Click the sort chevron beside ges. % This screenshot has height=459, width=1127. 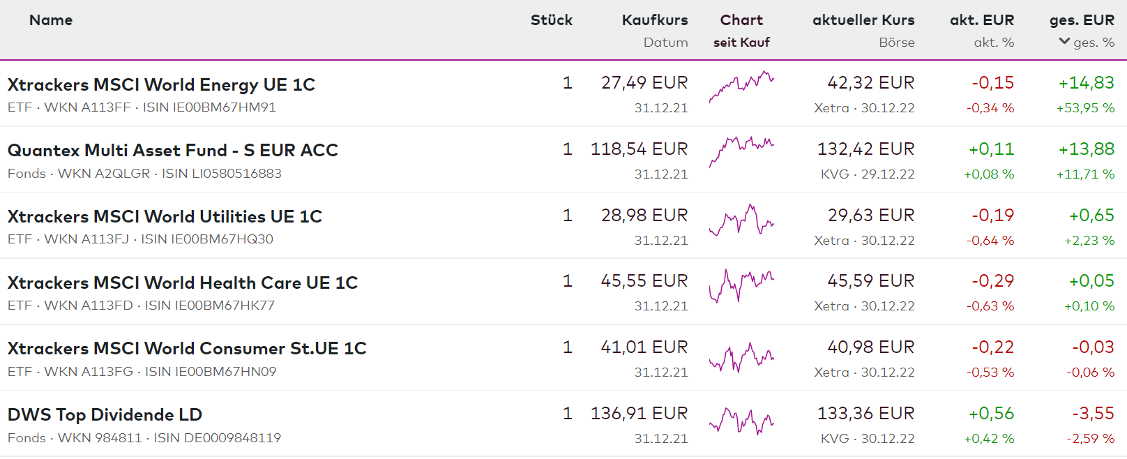(1064, 42)
